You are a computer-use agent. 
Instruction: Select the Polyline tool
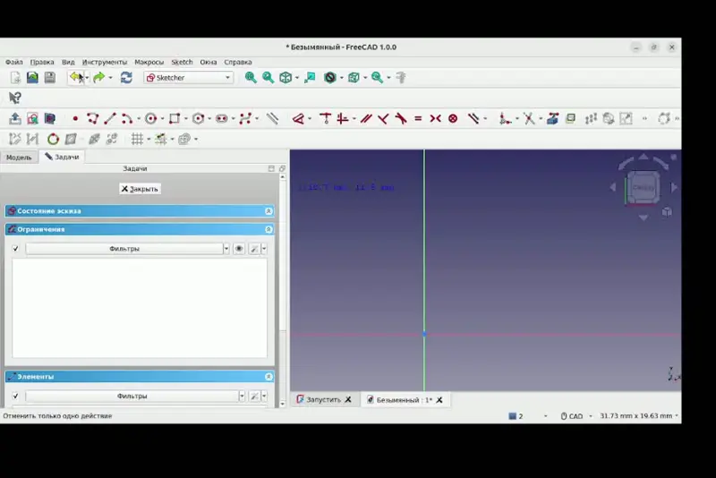[x=93, y=119]
